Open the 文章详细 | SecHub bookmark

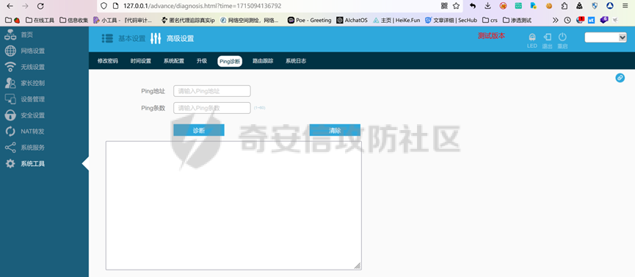pyautogui.click(x=451, y=20)
